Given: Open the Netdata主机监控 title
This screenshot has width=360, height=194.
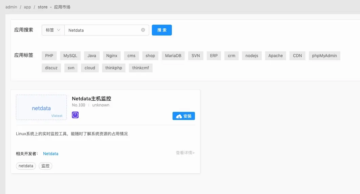Looking at the screenshot, I should [92, 99].
